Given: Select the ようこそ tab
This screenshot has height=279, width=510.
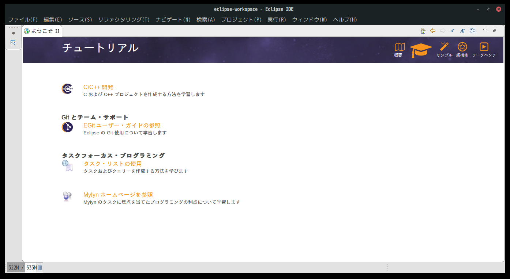Looking at the screenshot, I should [42, 31].
